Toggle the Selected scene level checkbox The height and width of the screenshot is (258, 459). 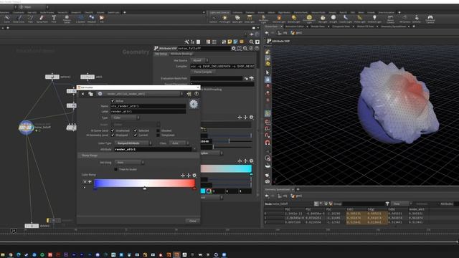(136, 130)
